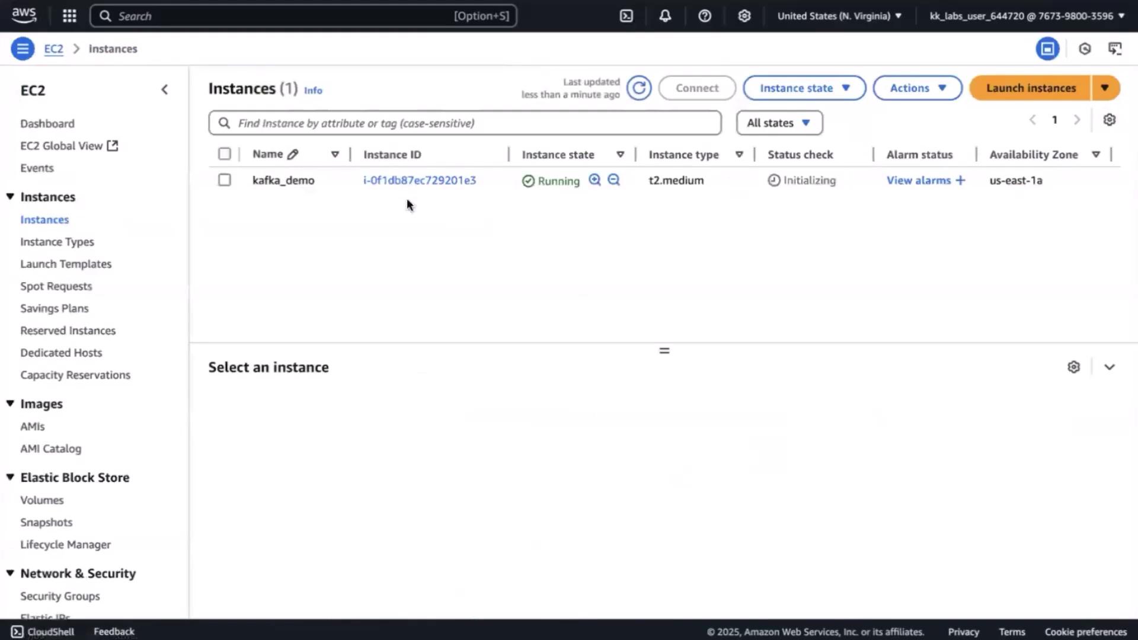Open the notifications bell
Viewport: 1138px width, 640px height.
(x=665, y=16)
